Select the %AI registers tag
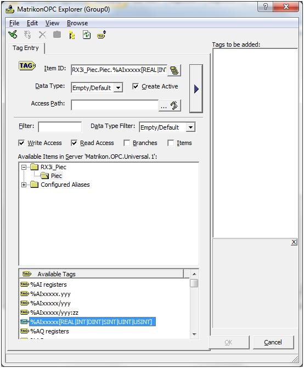Screen dimensions: 304x368 coord(48,285)
